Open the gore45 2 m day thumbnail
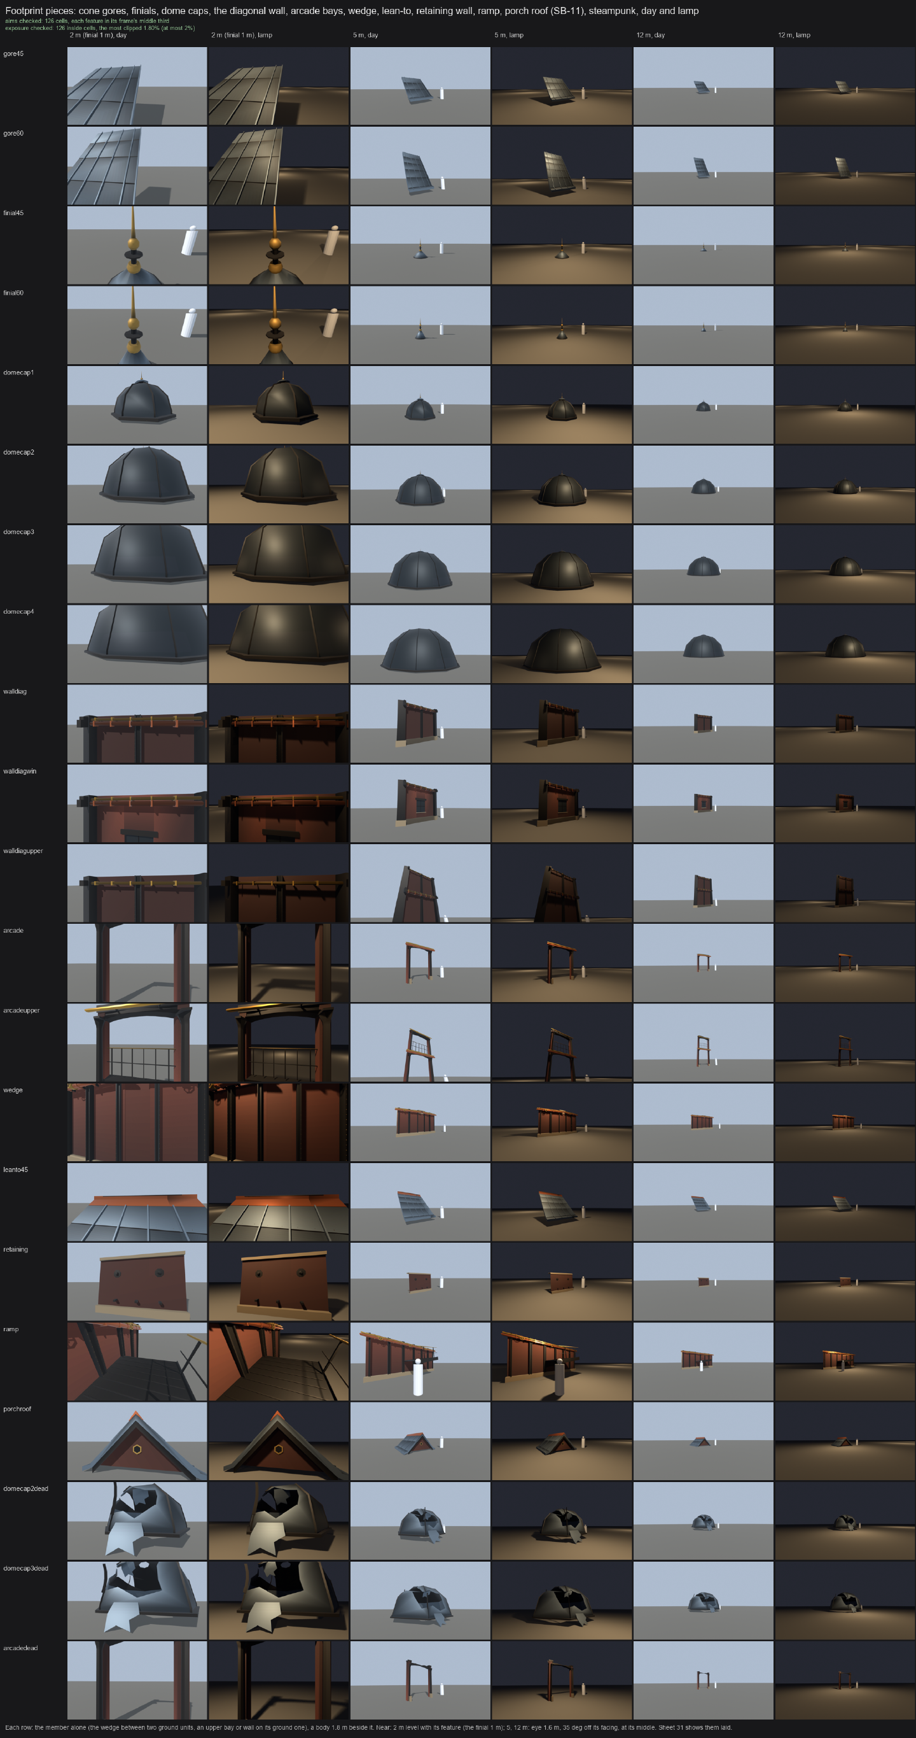 (x=137, y=86)
